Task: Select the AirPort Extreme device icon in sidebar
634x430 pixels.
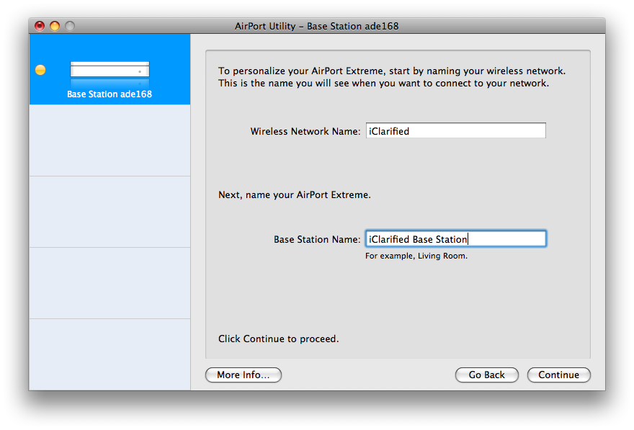Action: pos(110,70)
